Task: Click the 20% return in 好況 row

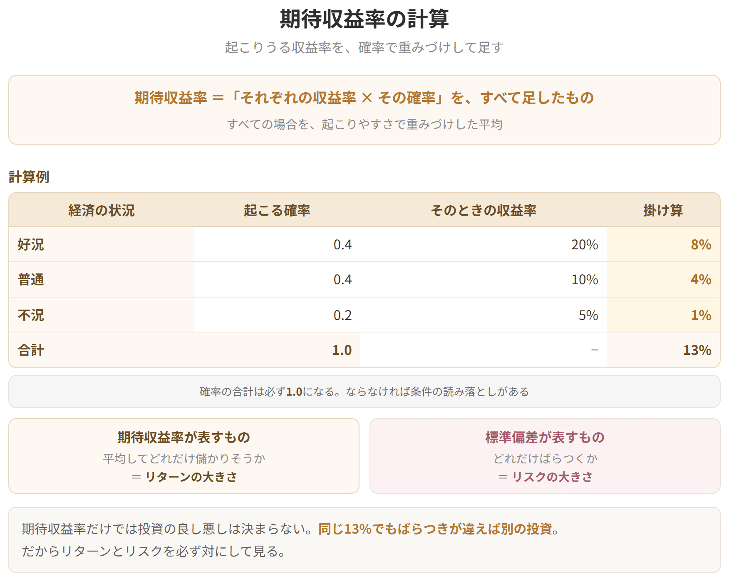Action: point(585,244)
